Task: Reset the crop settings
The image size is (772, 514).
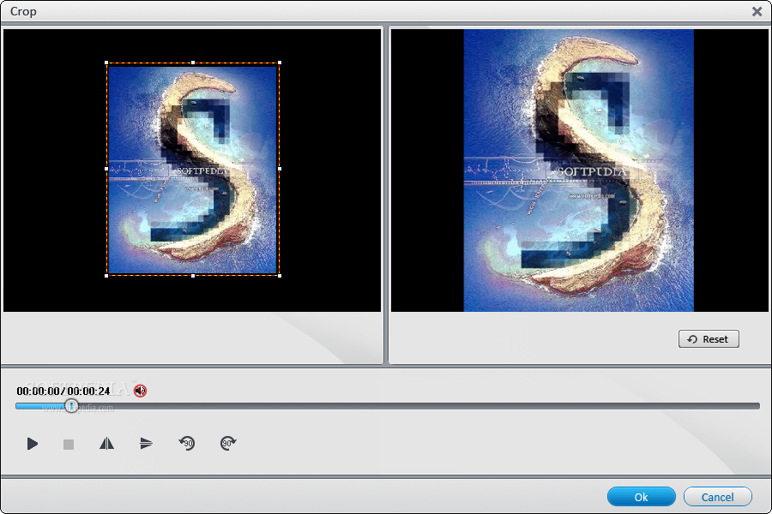Action: point(709,339)
